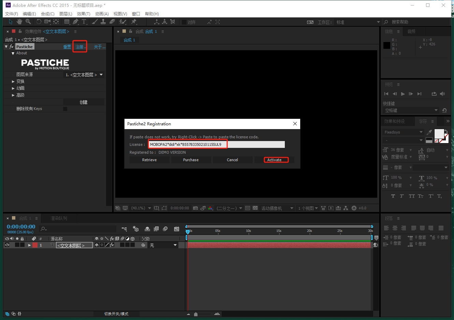The image size is (454, 320).
Task: Select the Zoom magnifier tool
Action: (x=28, y=22)
